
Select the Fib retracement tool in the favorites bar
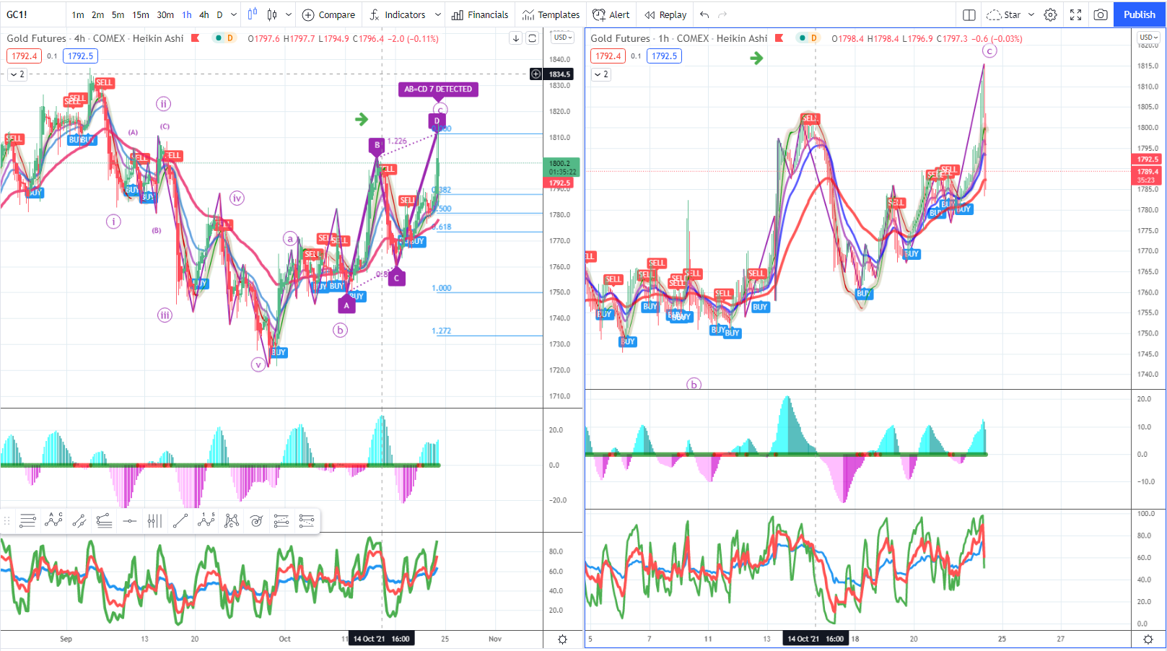tap(28, 520)
